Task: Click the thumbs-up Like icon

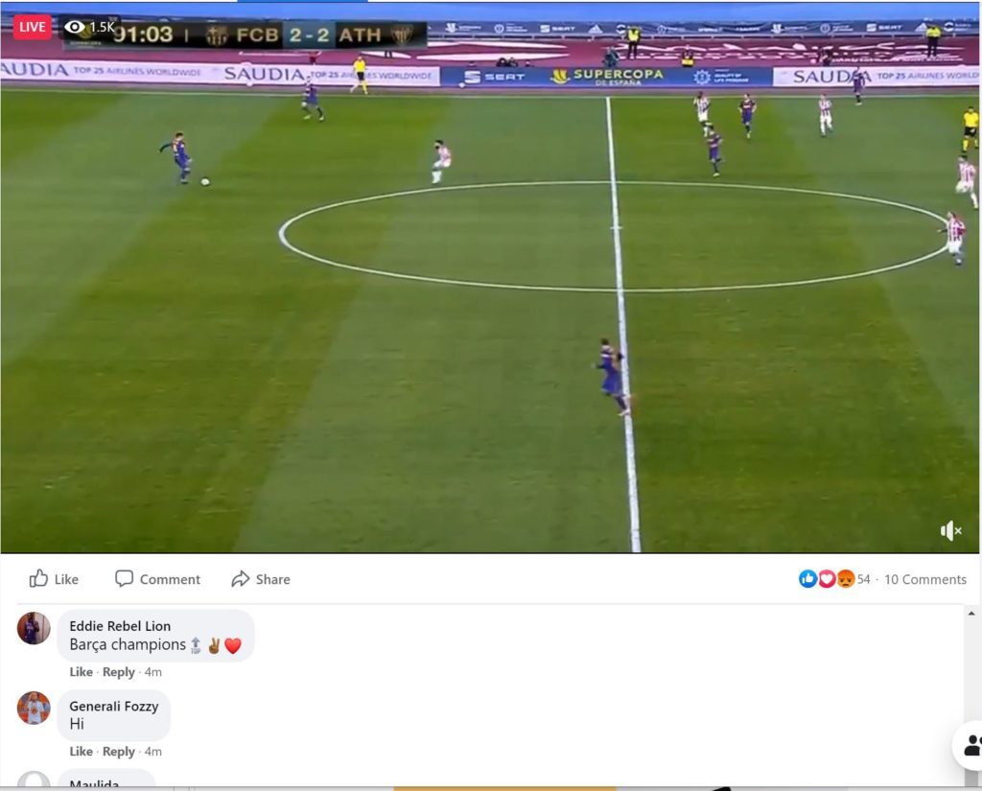Action: click(38, 578)
